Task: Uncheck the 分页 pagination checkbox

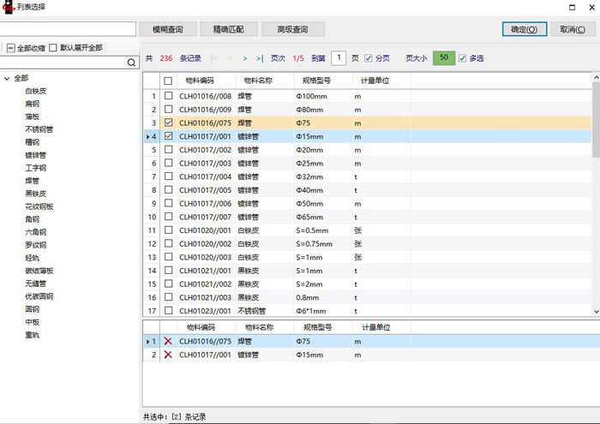Action: (x=369, y=58)
